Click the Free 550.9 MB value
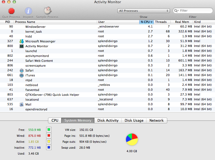 coord(35,130)
